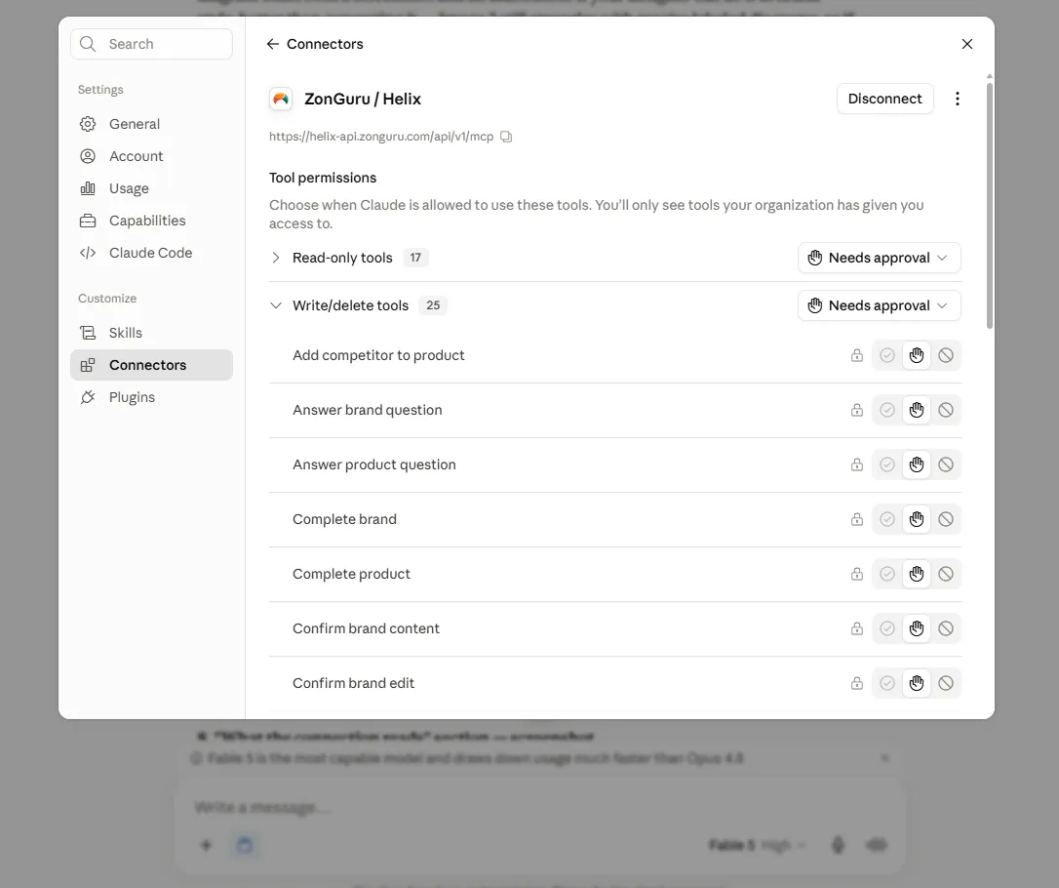The image size is (1059, 888).
Task: Click the scroll icon next to Skills
Action: click(88, 333)
